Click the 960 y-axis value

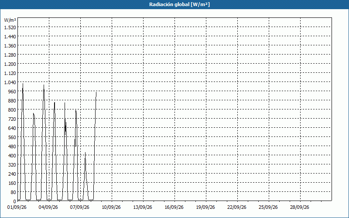[12, 92]
